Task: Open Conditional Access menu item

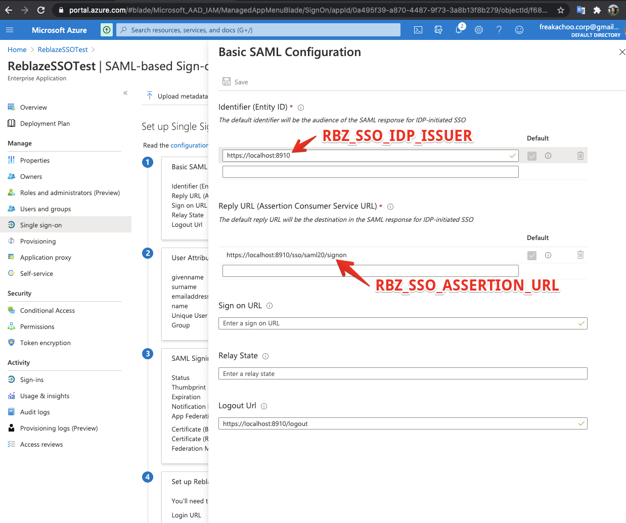Action: click(48, 310)
